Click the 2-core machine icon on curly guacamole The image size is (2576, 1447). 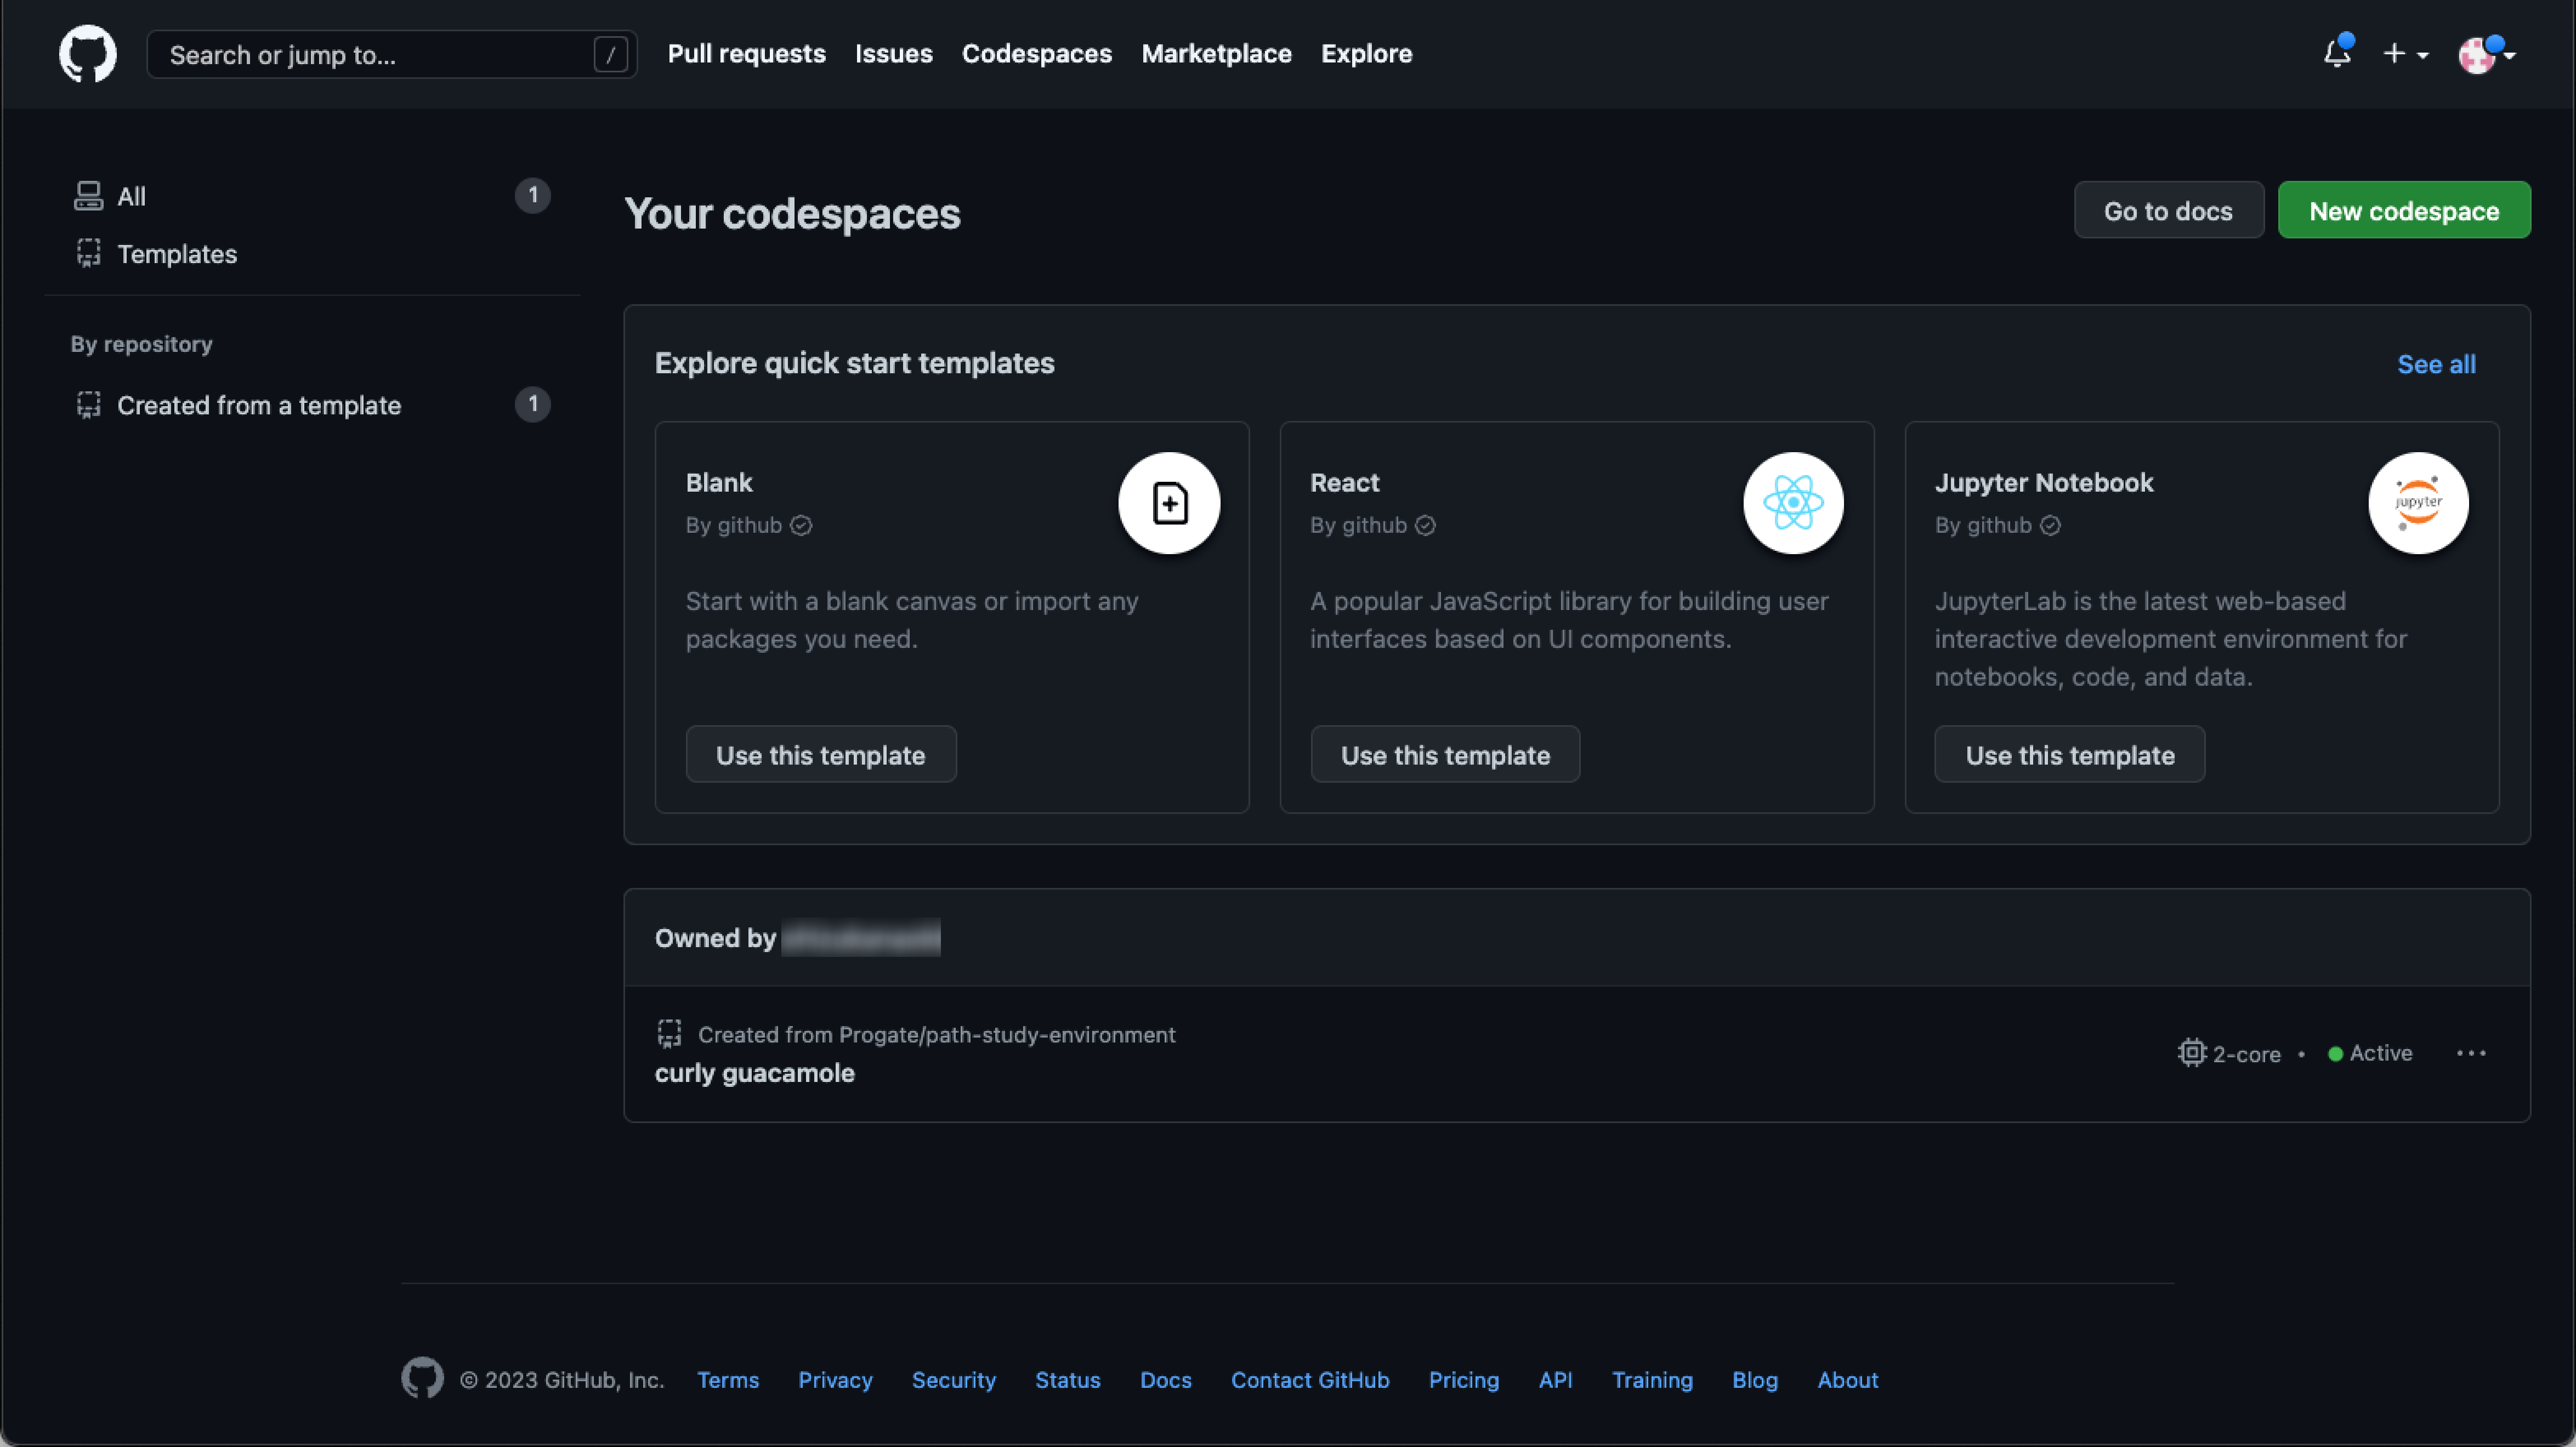click(2192, 1052)
